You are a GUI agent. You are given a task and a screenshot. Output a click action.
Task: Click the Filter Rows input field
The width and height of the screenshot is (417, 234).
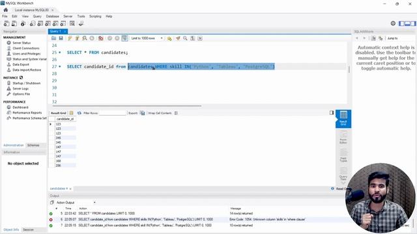(x=113, y=113)
